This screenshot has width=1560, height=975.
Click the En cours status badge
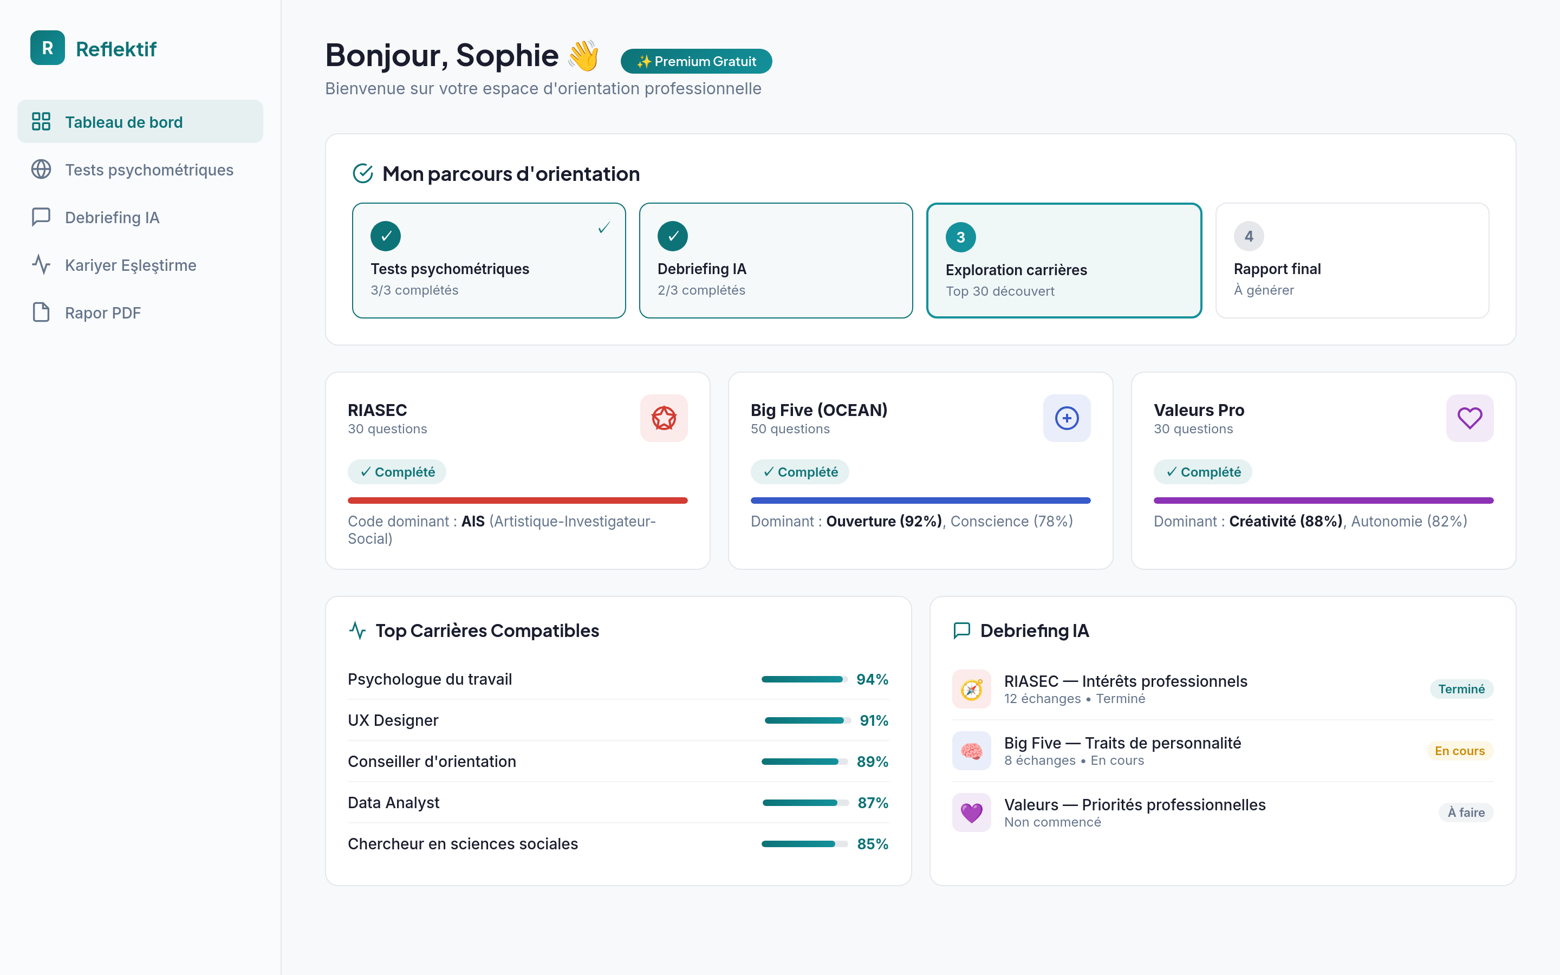[x=1459, y=751]
